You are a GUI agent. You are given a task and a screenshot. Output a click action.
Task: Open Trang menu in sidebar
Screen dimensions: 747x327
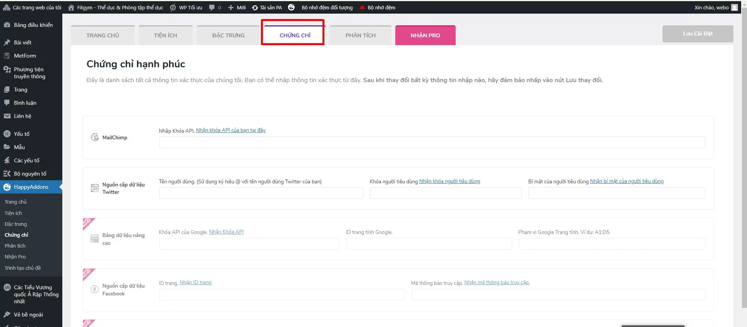pyautogui.click(x=31, y=90)
